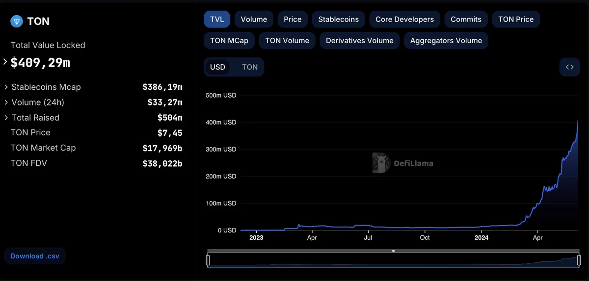Click the $504m total raised value
Screen dimensions: 589x281
point(170,118)
